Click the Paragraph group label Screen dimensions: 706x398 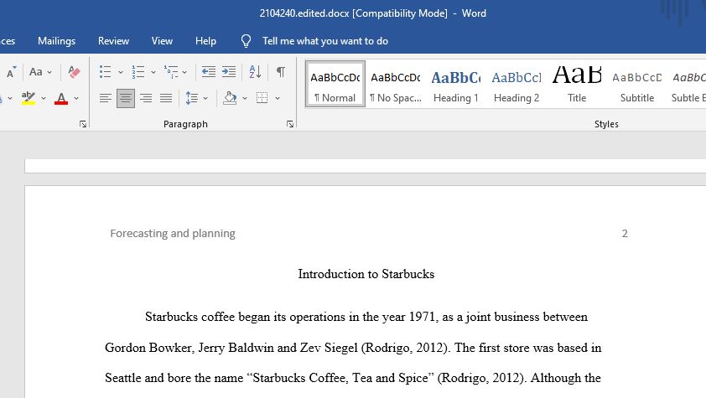[x=185, y=124]
